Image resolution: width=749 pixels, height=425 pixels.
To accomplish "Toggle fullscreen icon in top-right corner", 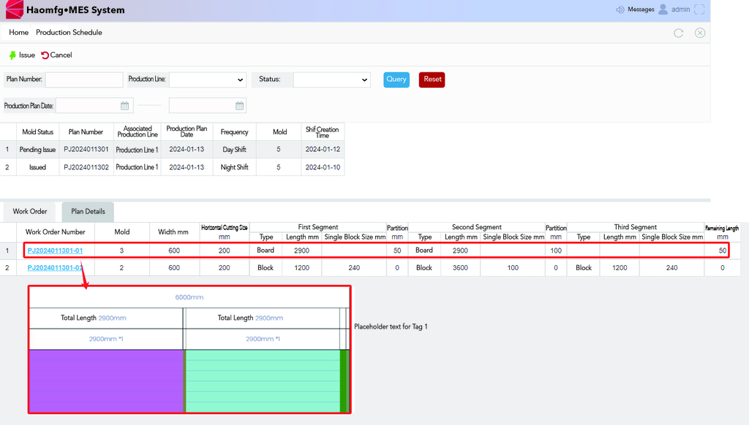I will click(x=699, y=9).
